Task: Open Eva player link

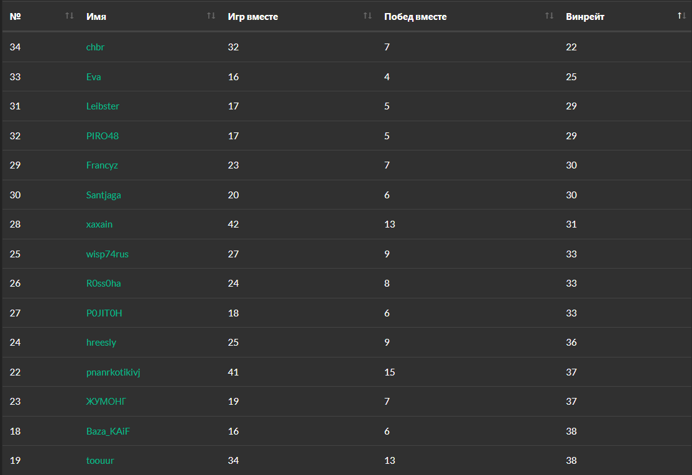Action: pos(93,77)
